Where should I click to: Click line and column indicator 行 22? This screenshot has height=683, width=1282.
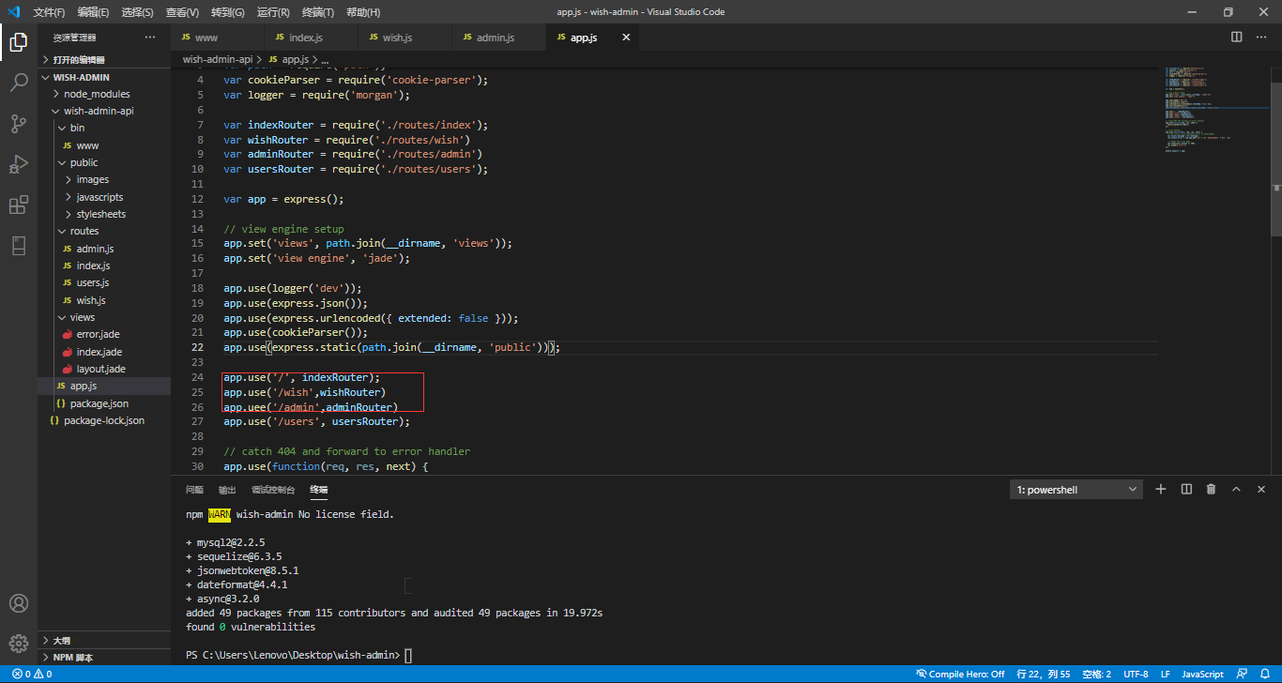(x=1045, y=674)
